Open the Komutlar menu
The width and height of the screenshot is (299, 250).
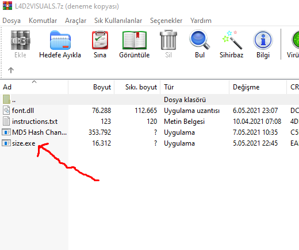[x=43, y=21]
